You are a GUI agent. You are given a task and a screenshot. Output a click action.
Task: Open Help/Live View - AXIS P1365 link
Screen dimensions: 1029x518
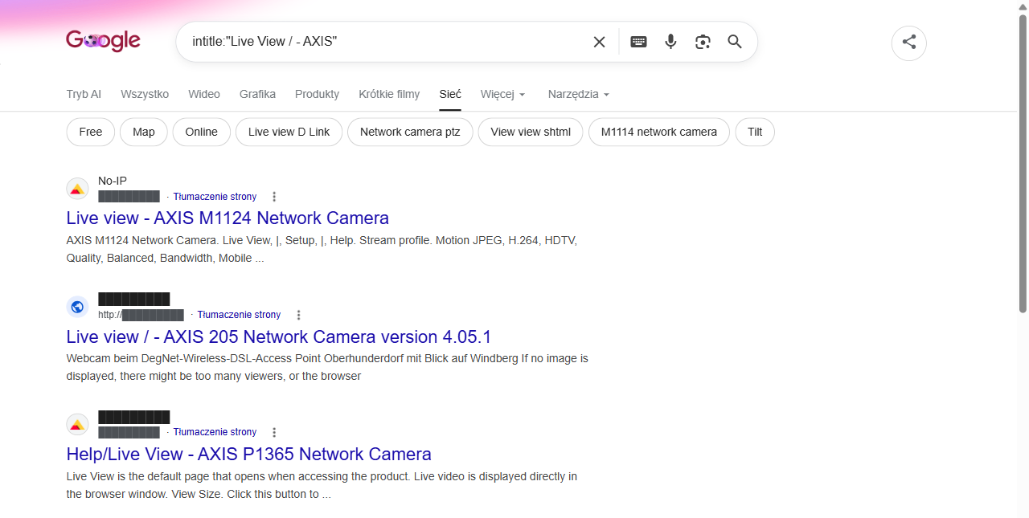coord(248,454)
